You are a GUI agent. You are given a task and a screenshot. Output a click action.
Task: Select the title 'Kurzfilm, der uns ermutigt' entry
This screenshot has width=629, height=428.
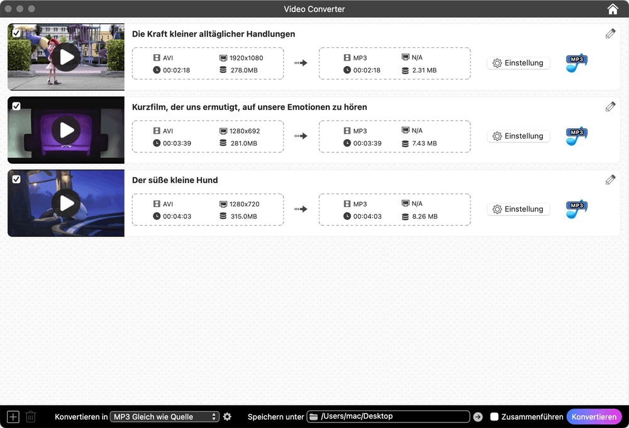(249, 107)
